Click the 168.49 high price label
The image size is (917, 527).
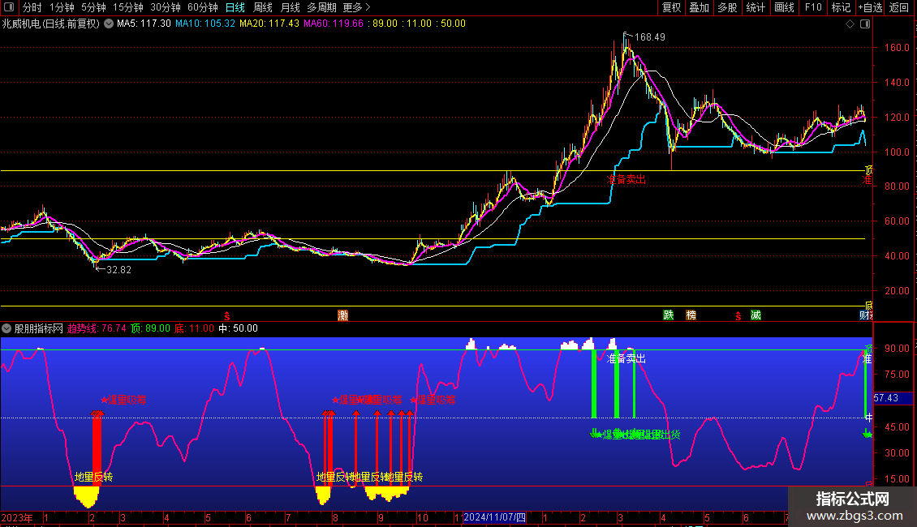click(650, 37)
